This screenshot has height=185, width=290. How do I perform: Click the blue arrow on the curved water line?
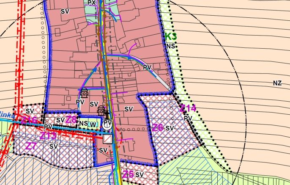click(x=95, y=69)
